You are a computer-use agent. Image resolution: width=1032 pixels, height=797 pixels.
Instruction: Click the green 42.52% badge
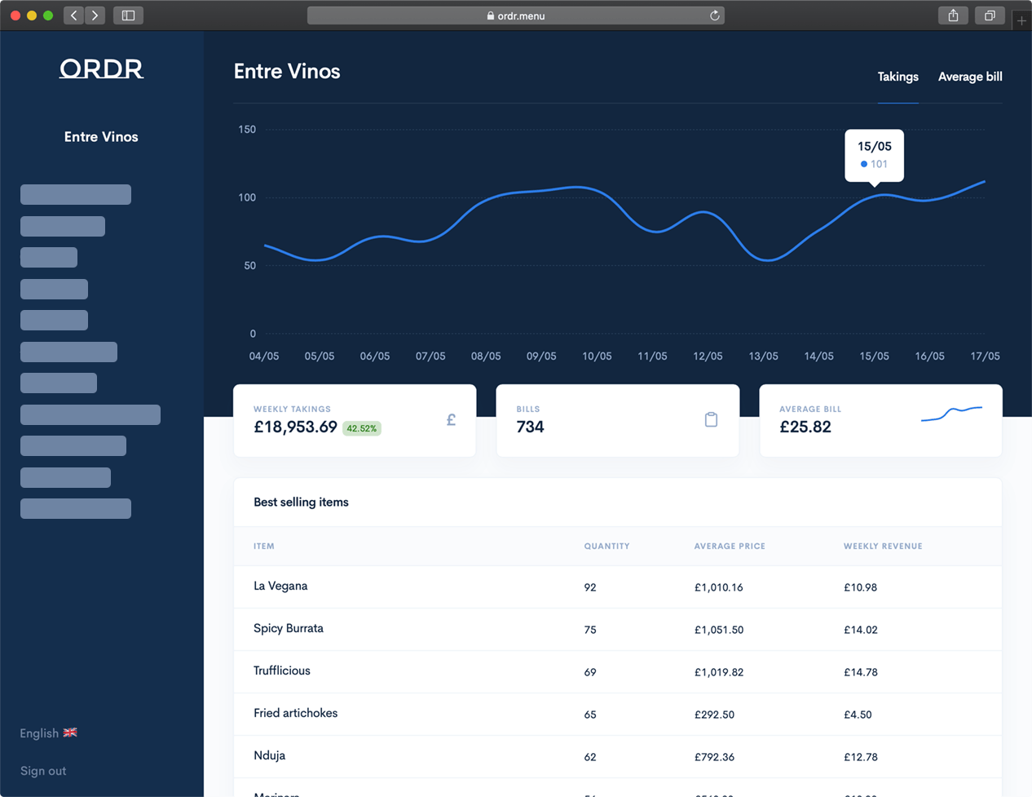coord(361,427)
